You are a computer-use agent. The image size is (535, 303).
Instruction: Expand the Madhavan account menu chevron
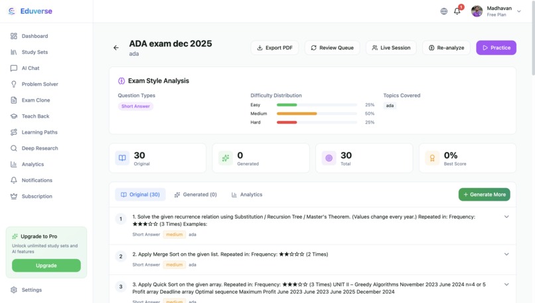pos(519,11)
